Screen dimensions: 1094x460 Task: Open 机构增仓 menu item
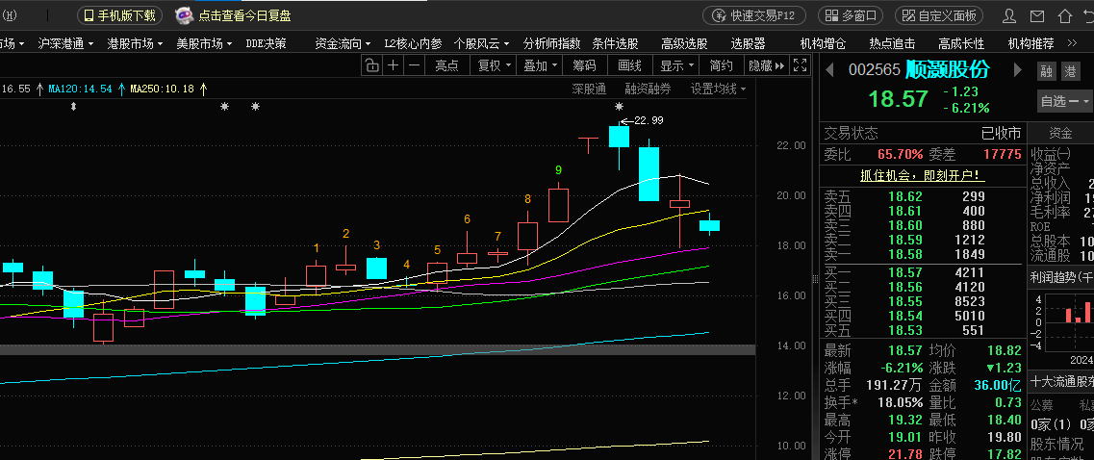coord(824,43)
